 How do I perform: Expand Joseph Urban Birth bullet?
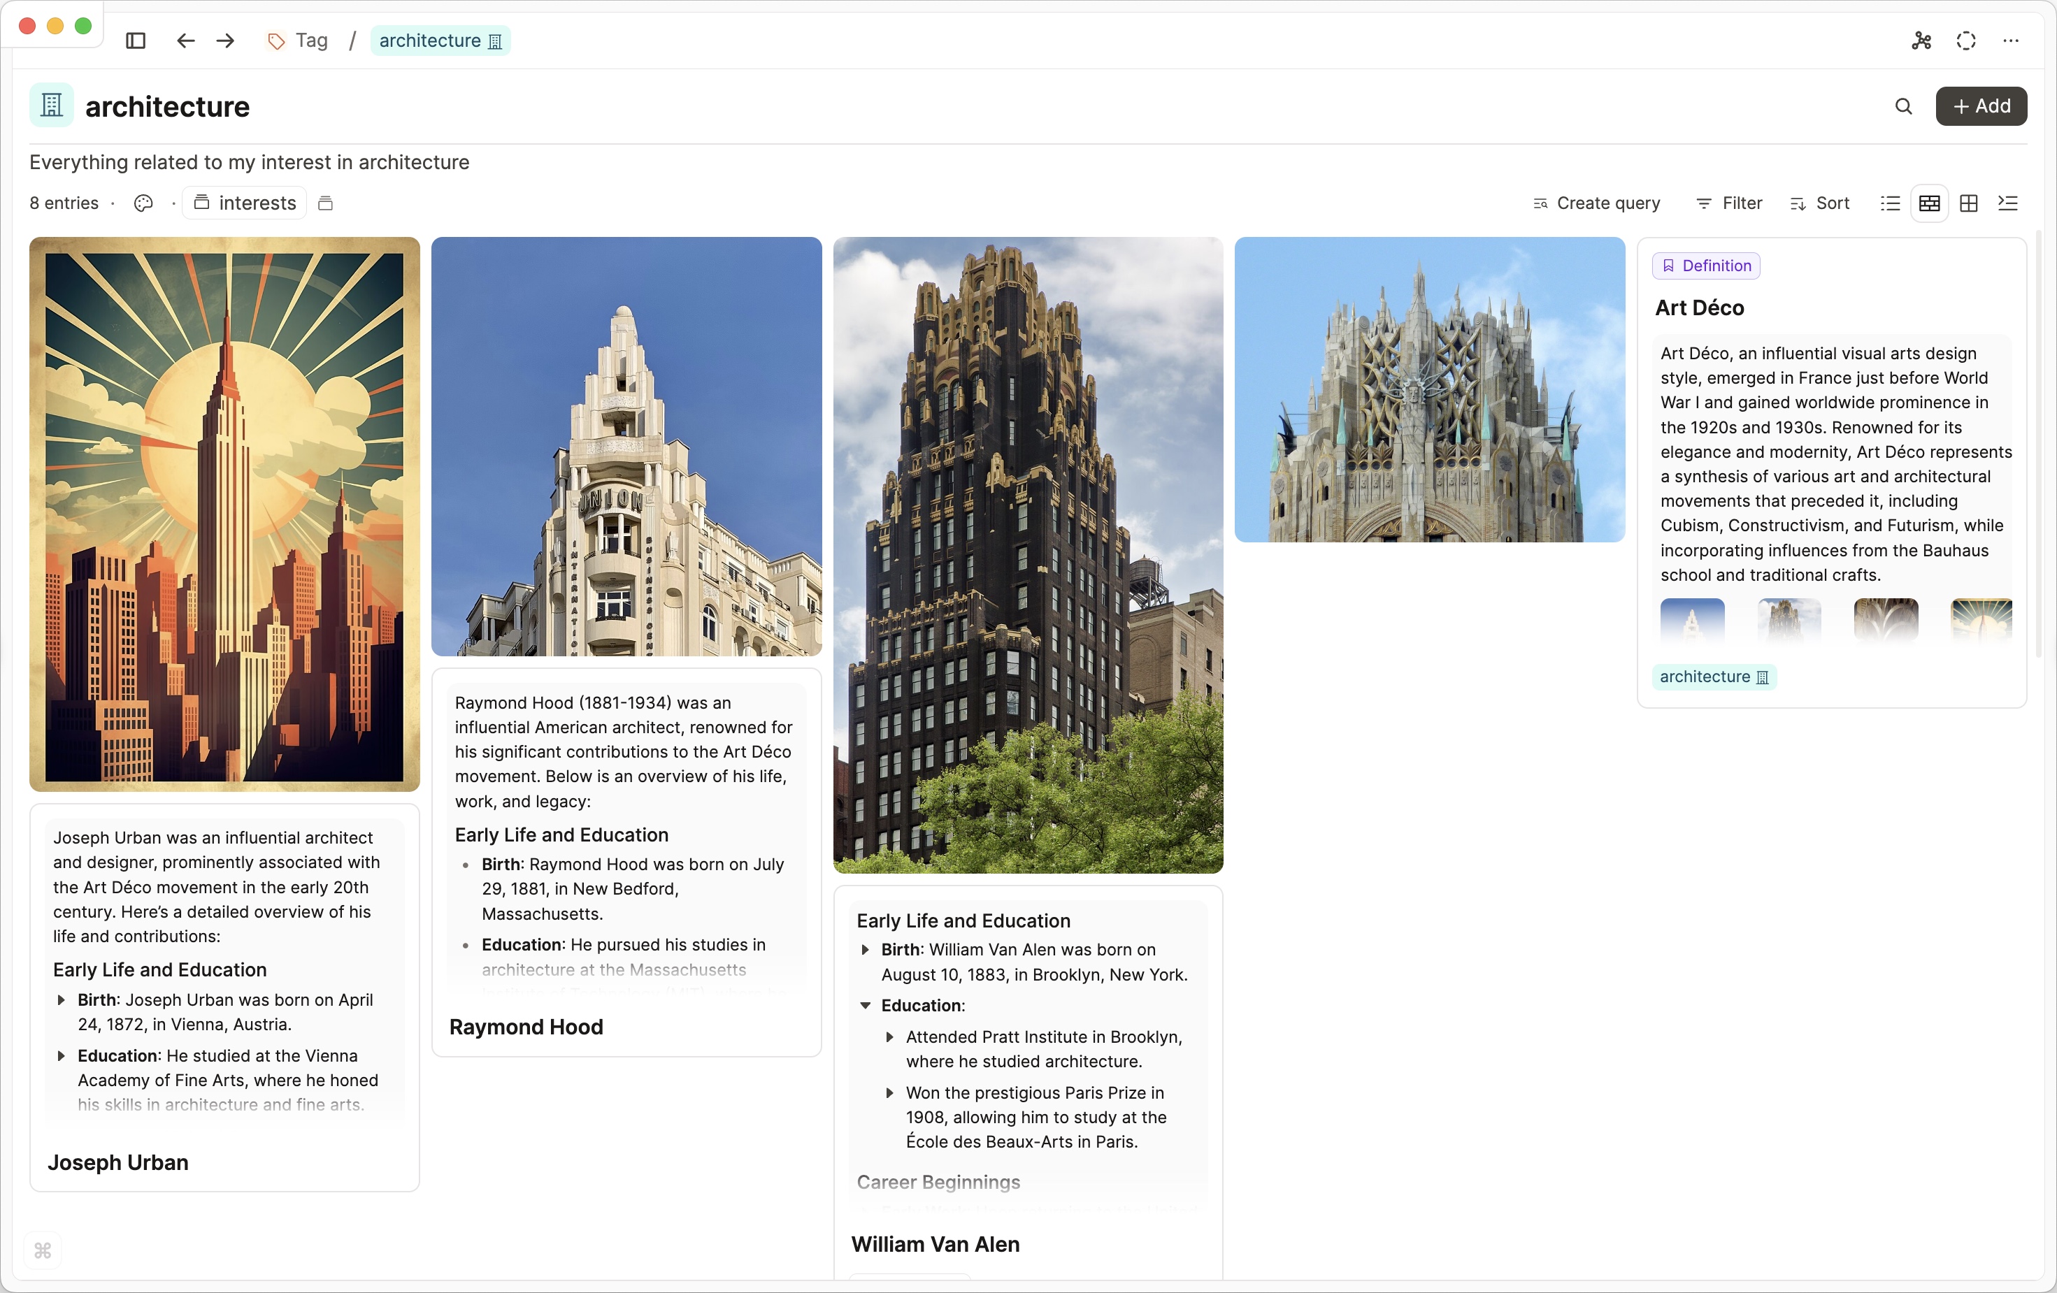pyautogui.click(x=62, y=999)
